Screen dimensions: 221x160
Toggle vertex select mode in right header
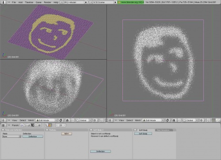pos(213,120)
